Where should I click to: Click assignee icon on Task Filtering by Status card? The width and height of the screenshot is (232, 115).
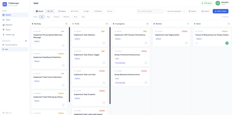coord(63,105)
